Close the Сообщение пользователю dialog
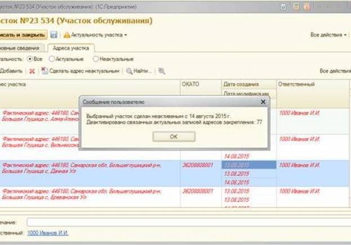This screenshot has width=351, height=245. 263,102
